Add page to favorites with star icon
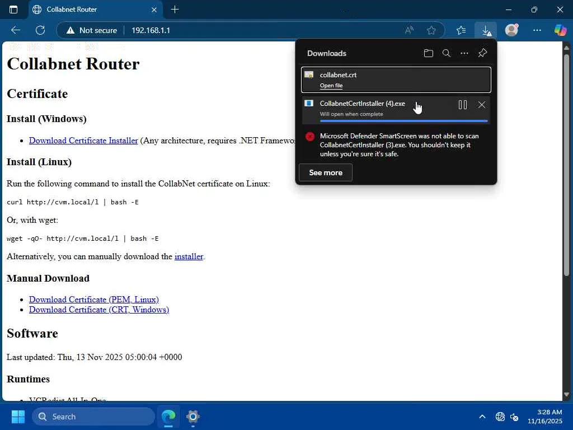This screenshot has height=430, width=573. (431, 30)
